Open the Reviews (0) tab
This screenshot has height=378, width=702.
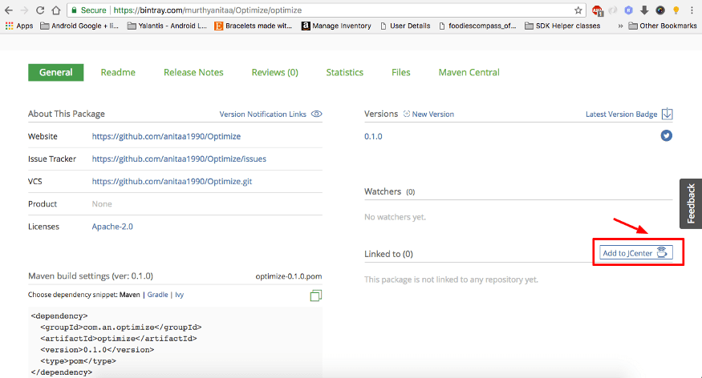275,72
